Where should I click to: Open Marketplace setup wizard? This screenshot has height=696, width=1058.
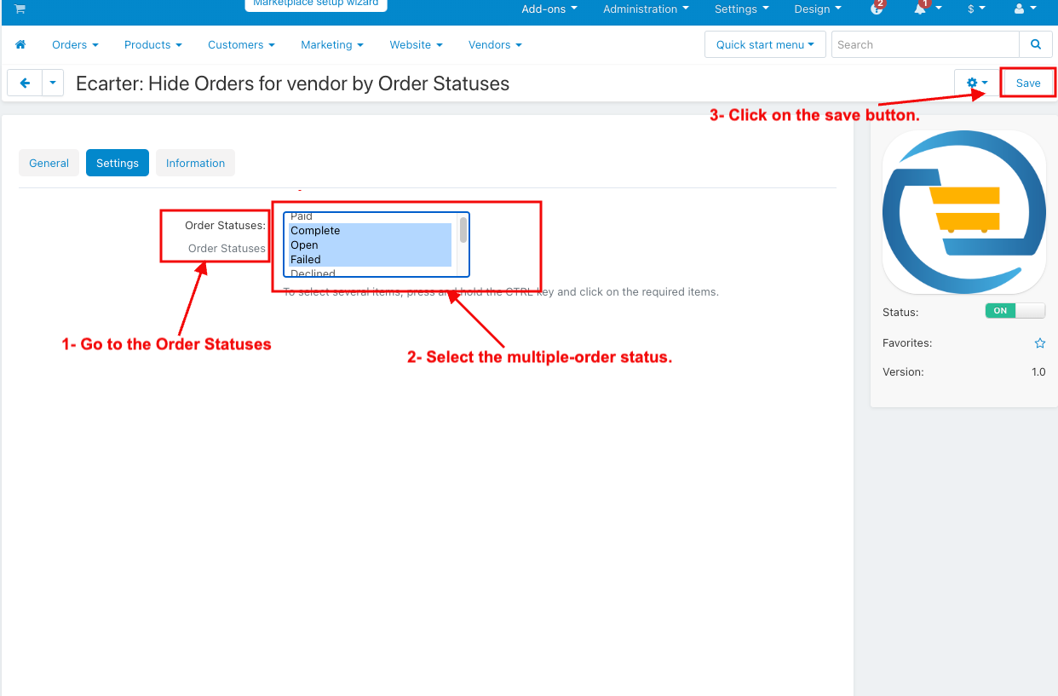coord(316,4)
